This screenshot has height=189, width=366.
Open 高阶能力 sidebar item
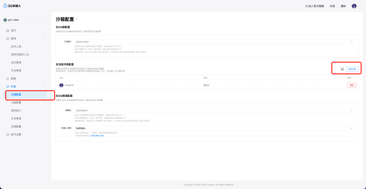(x=16, y=111)
